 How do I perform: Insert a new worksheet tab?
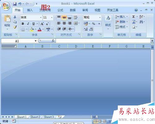(x=60, y=117)
